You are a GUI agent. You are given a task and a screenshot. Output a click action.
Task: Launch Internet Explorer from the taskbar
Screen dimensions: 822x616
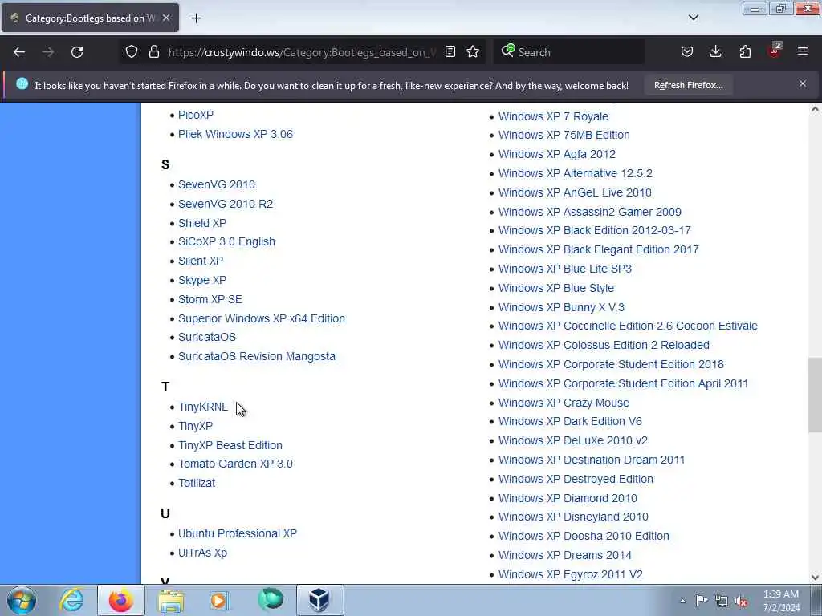pyautogui.click(x=71, y=600)
